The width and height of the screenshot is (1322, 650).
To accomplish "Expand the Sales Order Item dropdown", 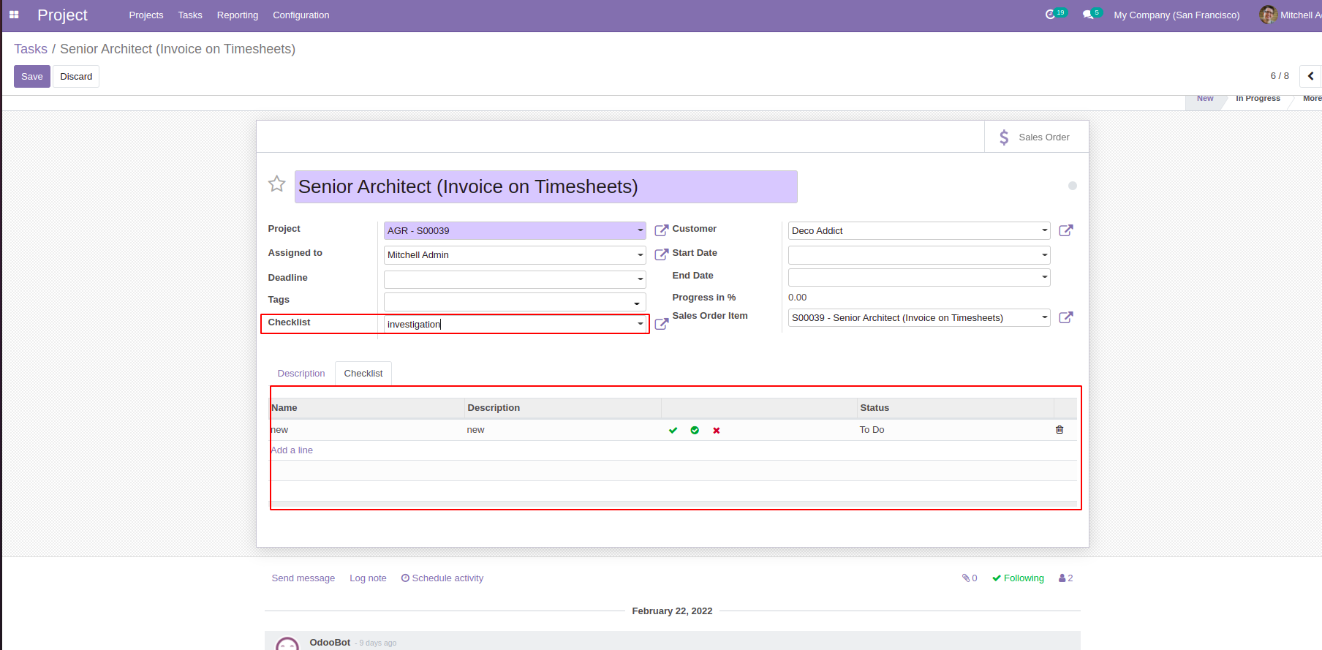I will 1045,317.
